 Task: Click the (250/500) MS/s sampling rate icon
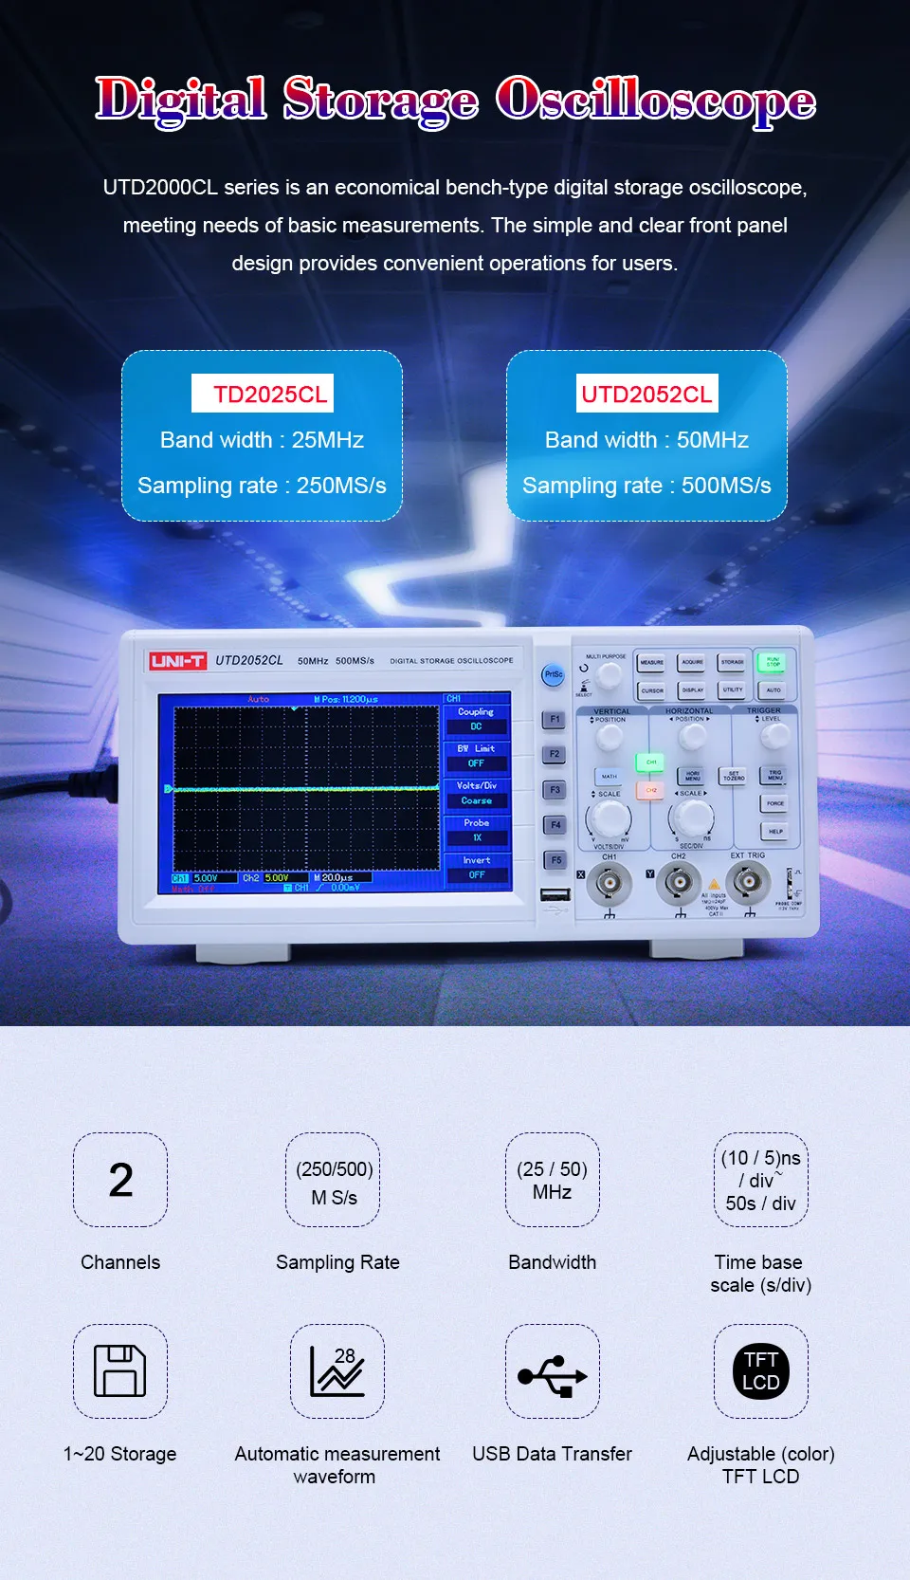click(333, 1180)
